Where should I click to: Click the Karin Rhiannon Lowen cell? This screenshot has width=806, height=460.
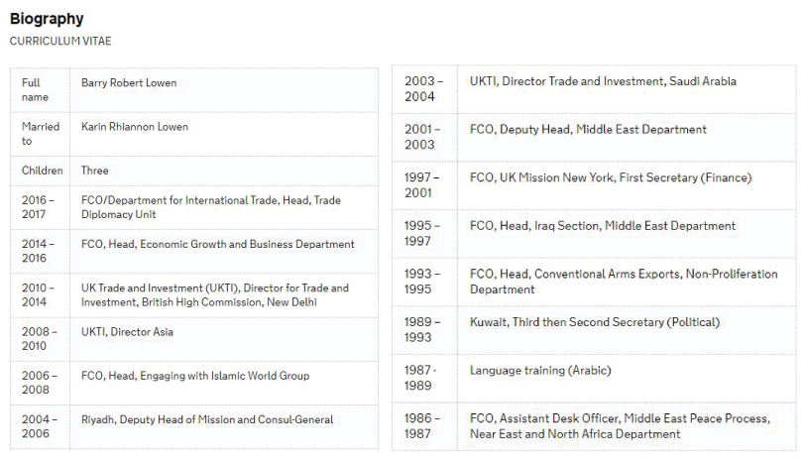135,127
